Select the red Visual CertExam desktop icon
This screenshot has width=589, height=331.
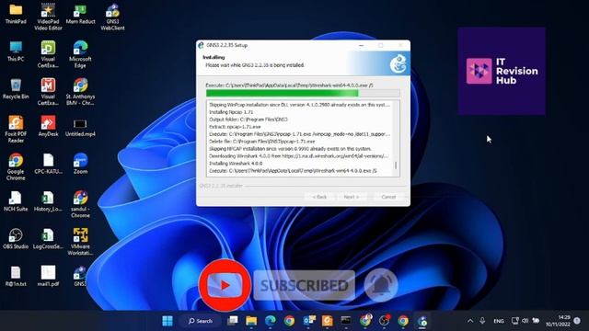tap(48, 92)
